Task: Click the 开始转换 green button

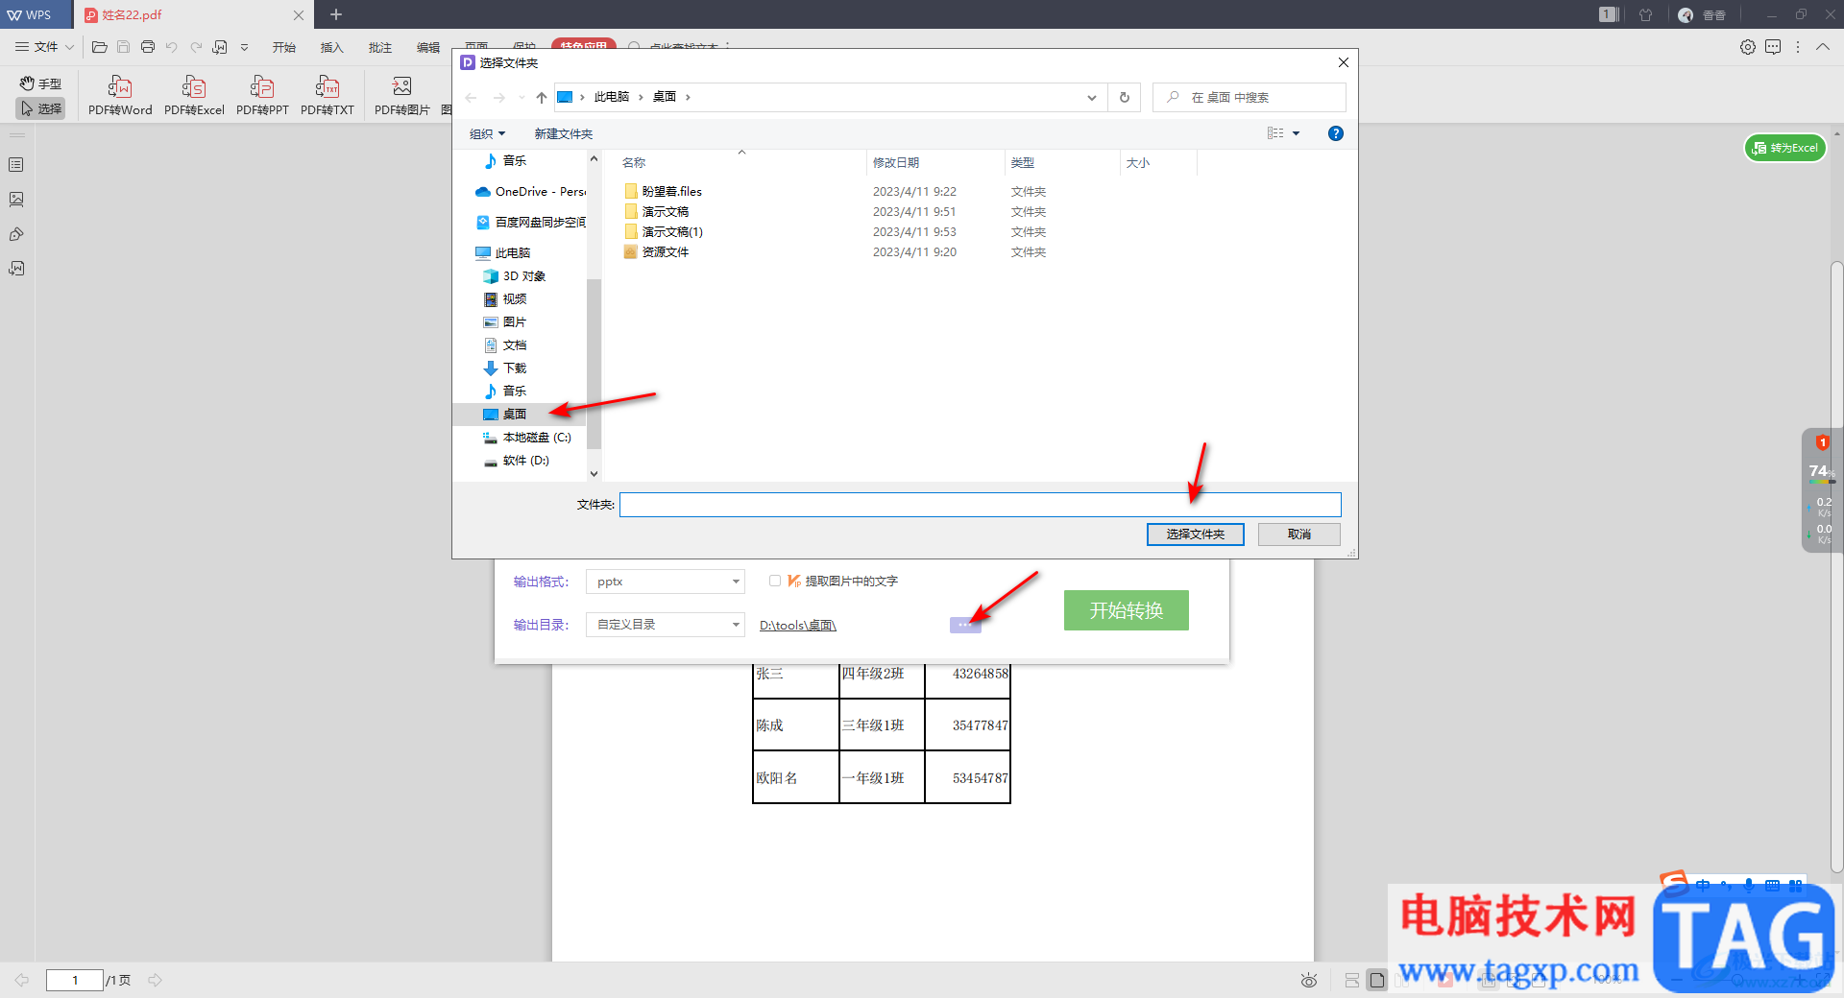Action: coord(1126,610)
